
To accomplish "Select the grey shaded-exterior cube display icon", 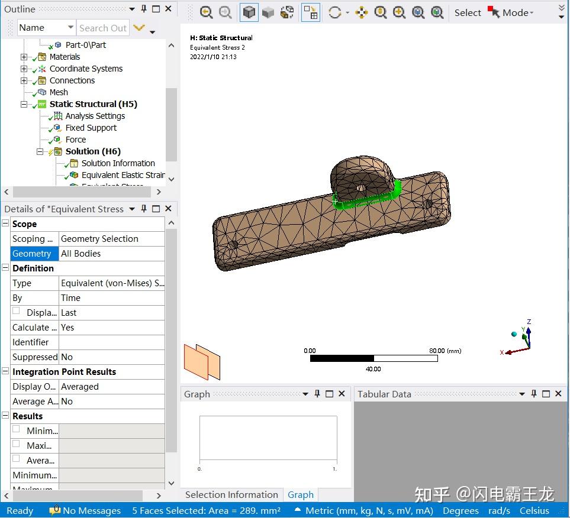I will tap(268, 13).
